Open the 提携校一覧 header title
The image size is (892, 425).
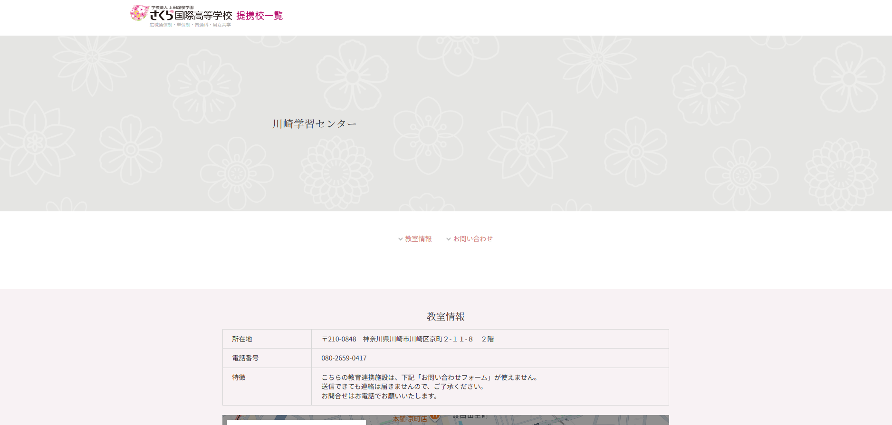(x=259, y=16)
